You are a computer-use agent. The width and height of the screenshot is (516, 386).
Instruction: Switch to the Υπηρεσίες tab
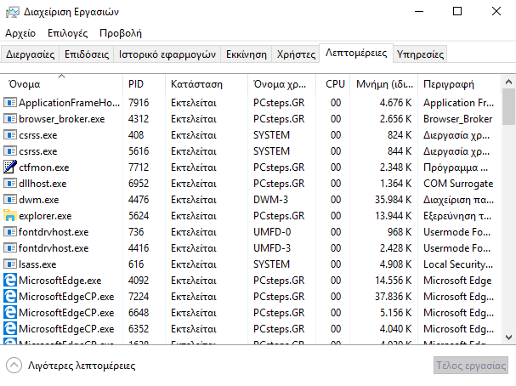[420, 54]
